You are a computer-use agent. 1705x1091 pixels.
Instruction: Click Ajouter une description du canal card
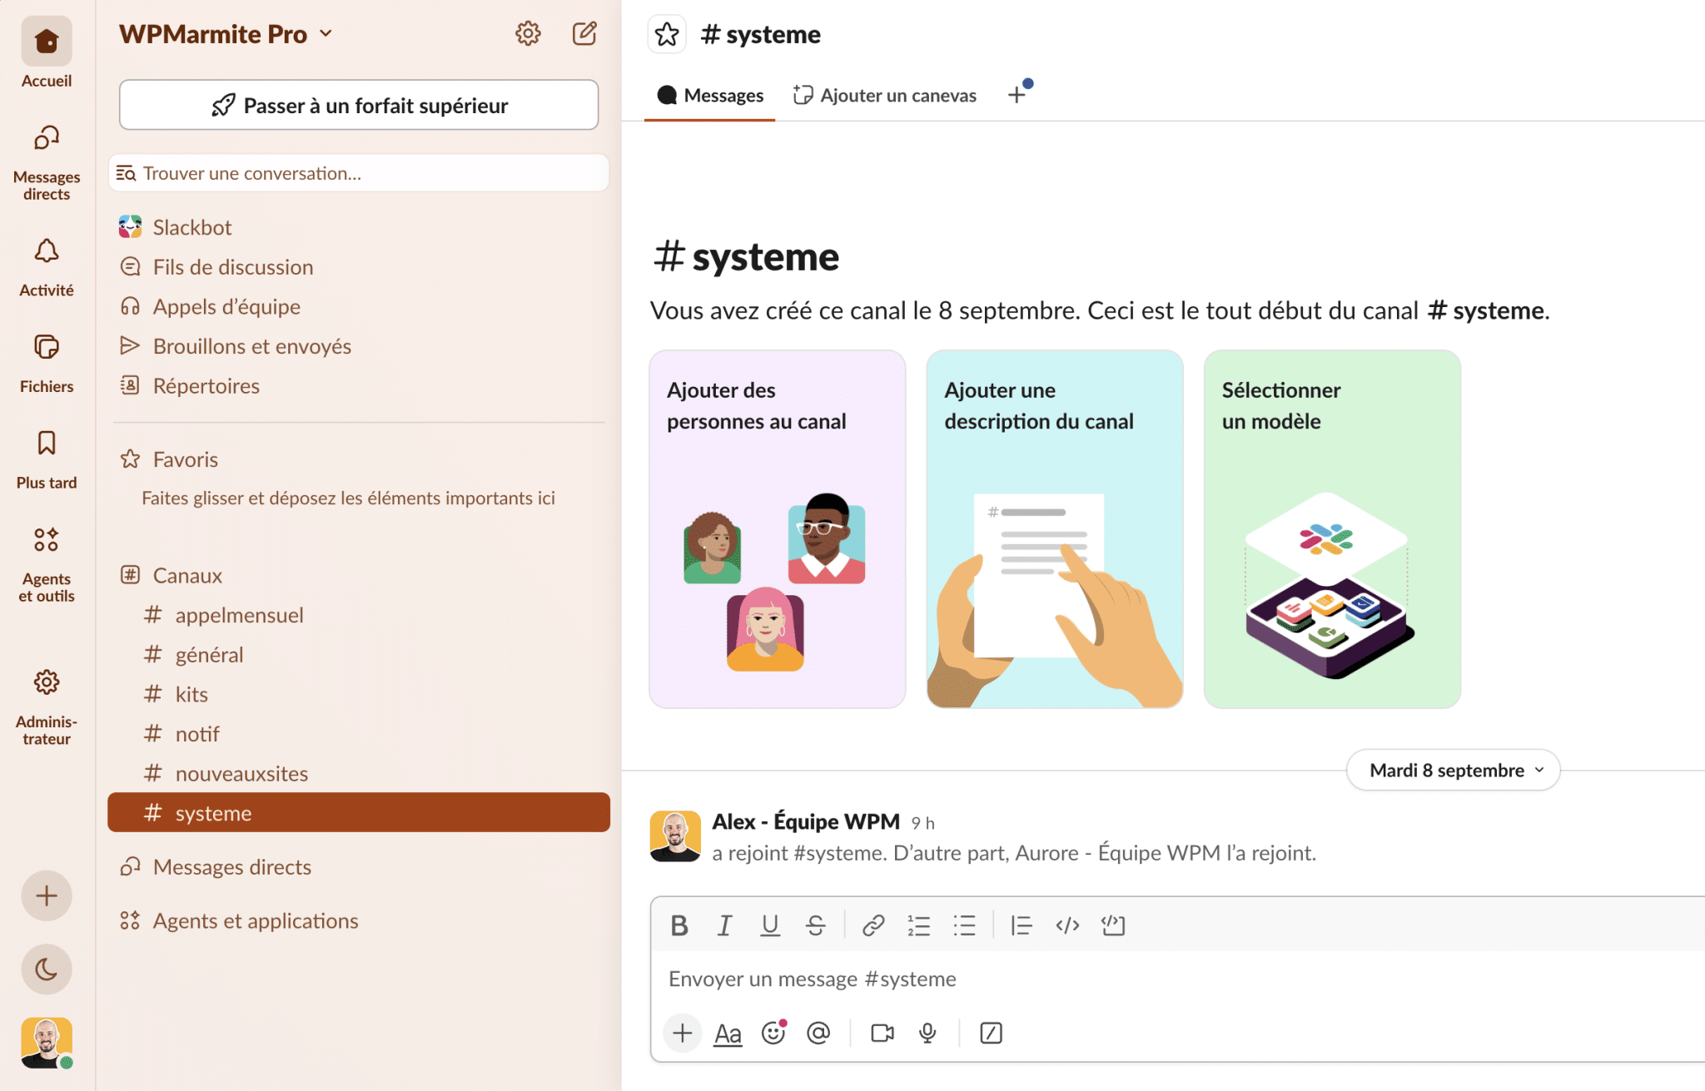pyautogui.click(x=1055, y=529)
